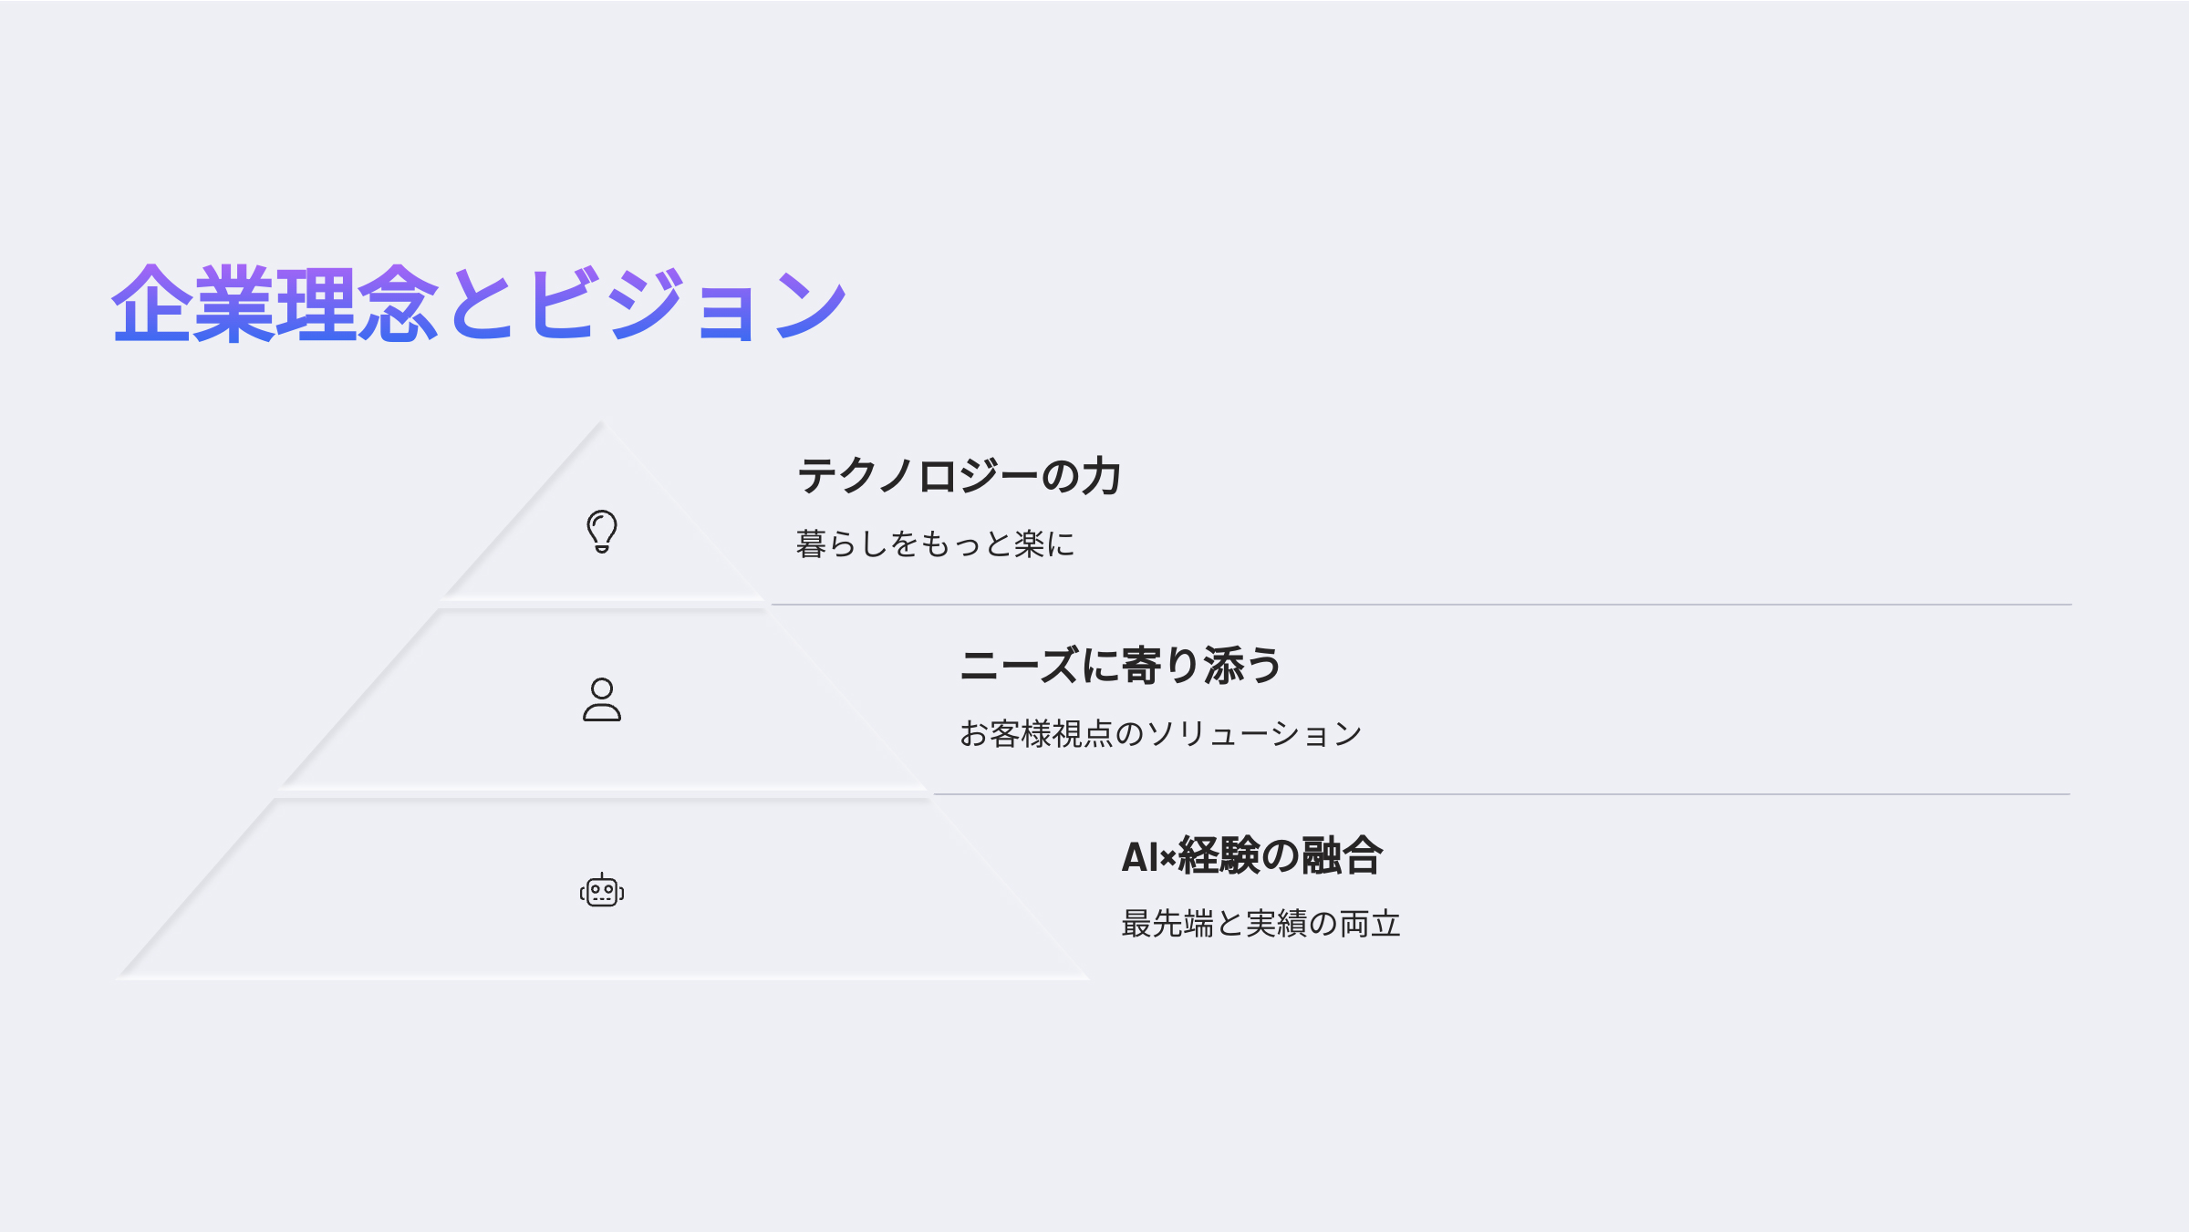Click divider line below ニーズに寄り添う section
The width and height of the screenshot is (2189, 1232).
pyautogui.click(x=1502, y=794)
